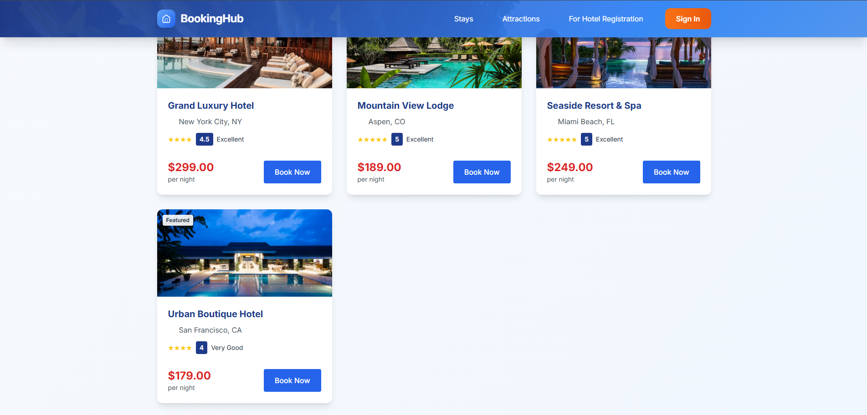Click Mountain View Lodge star rating
This screenshot has width=867, height=415.
(x=372, y=140)
